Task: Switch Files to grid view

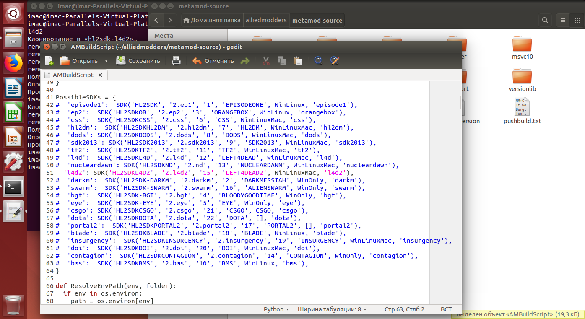Action: 577,20
